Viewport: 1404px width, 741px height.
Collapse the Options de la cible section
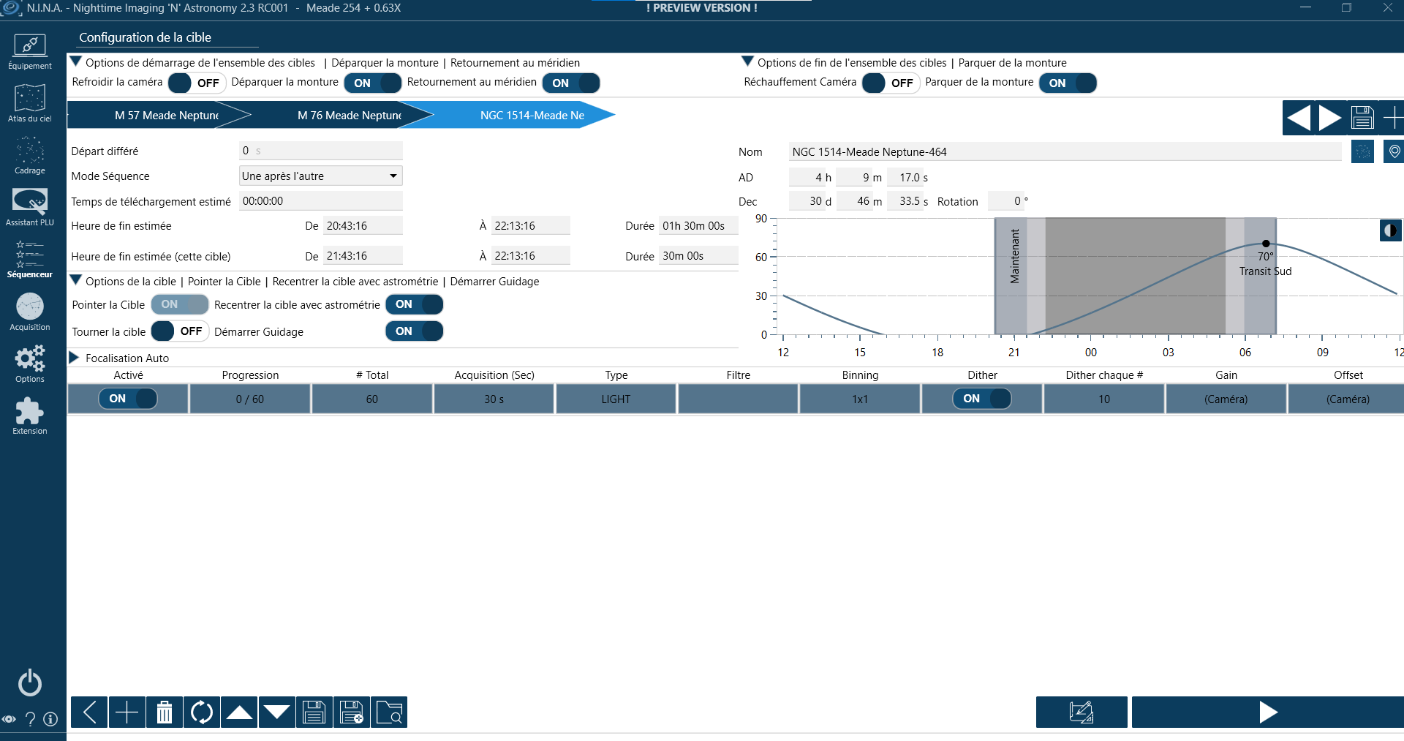[x=75, y=280]
